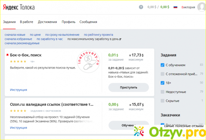Open the Виктория account menu
The image size is (206, 140).
(188, 7)
